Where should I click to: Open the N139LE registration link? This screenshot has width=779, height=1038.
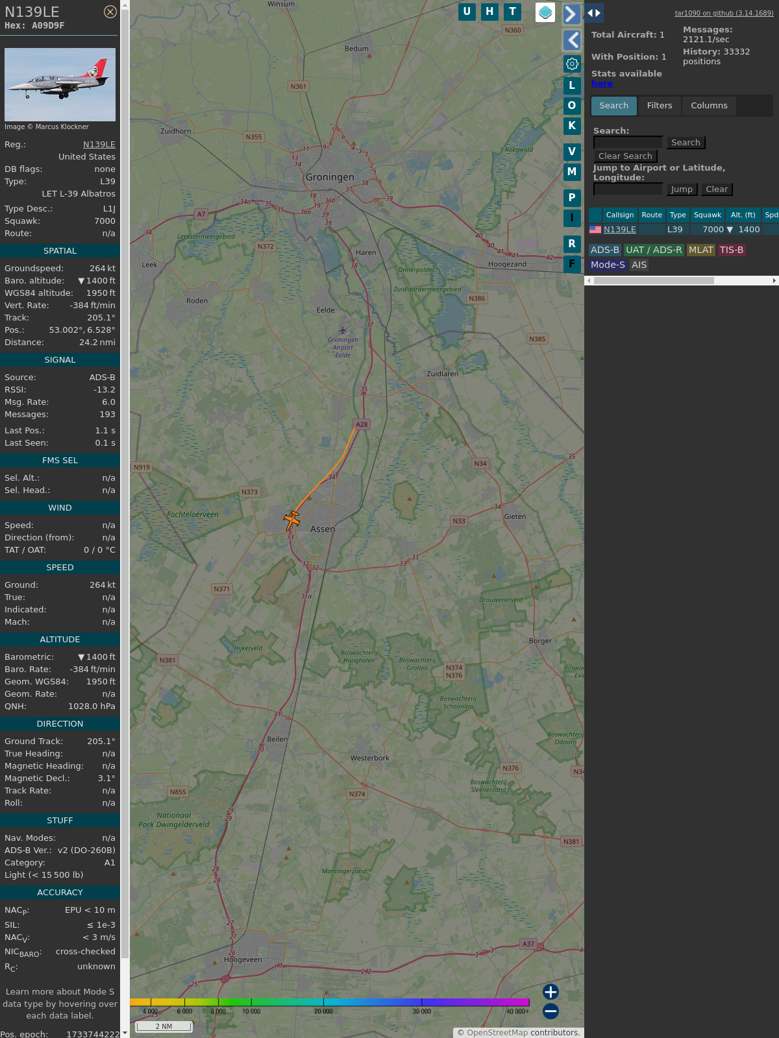click(99, 145)
